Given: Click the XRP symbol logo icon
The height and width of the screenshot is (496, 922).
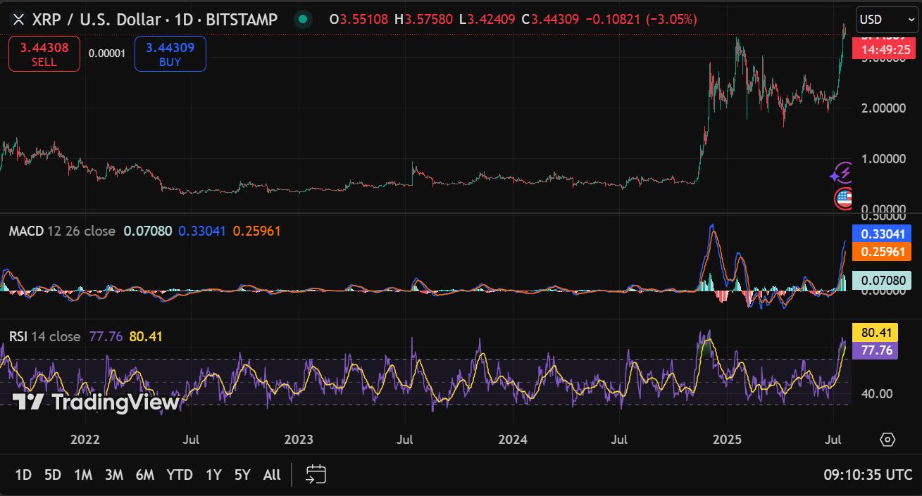Looking at the screenshot, I should 18,19.
